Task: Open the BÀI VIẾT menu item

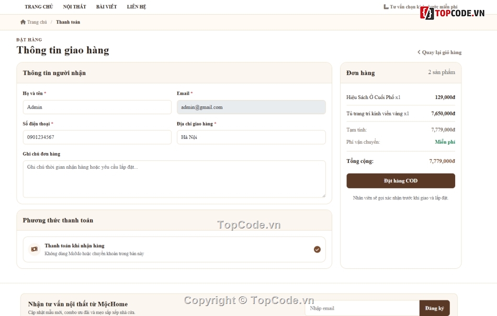Action: click(107, 7)
